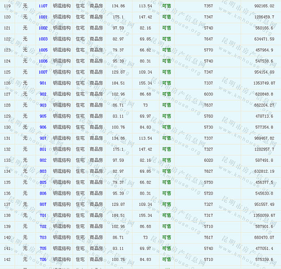Click room number 1001
This screenshot has height=269, width=281.
[x=43, y=17]
